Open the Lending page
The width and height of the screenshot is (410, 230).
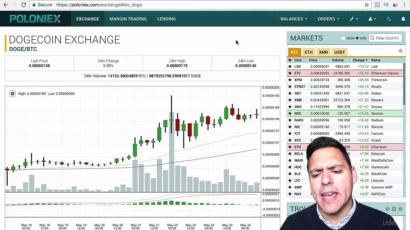tap(167, 19)
